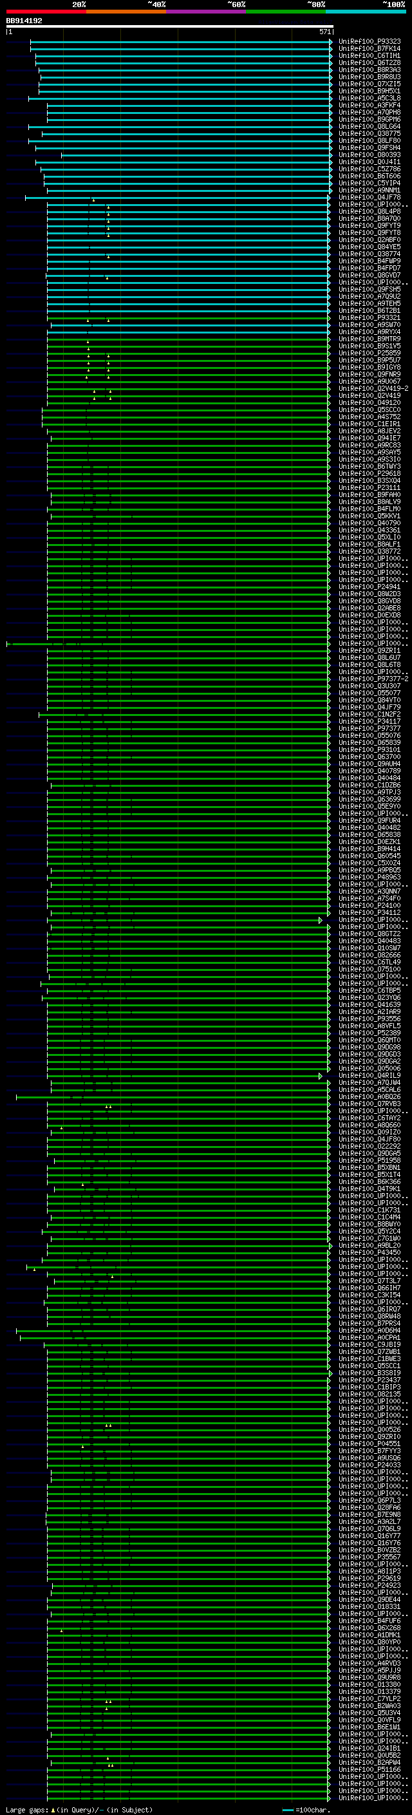Select hit label UniRef100_C1N2F2
This screenshot has height=1815, width=412.
point(370,715)
